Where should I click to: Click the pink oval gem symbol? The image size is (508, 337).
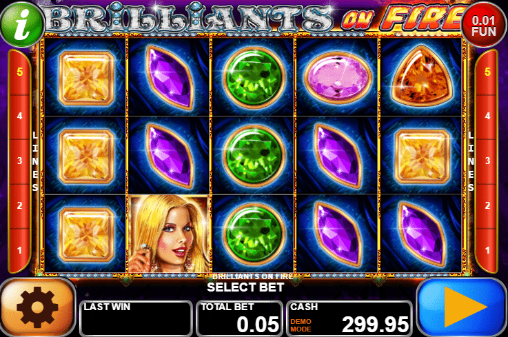(x=337, y=78)
